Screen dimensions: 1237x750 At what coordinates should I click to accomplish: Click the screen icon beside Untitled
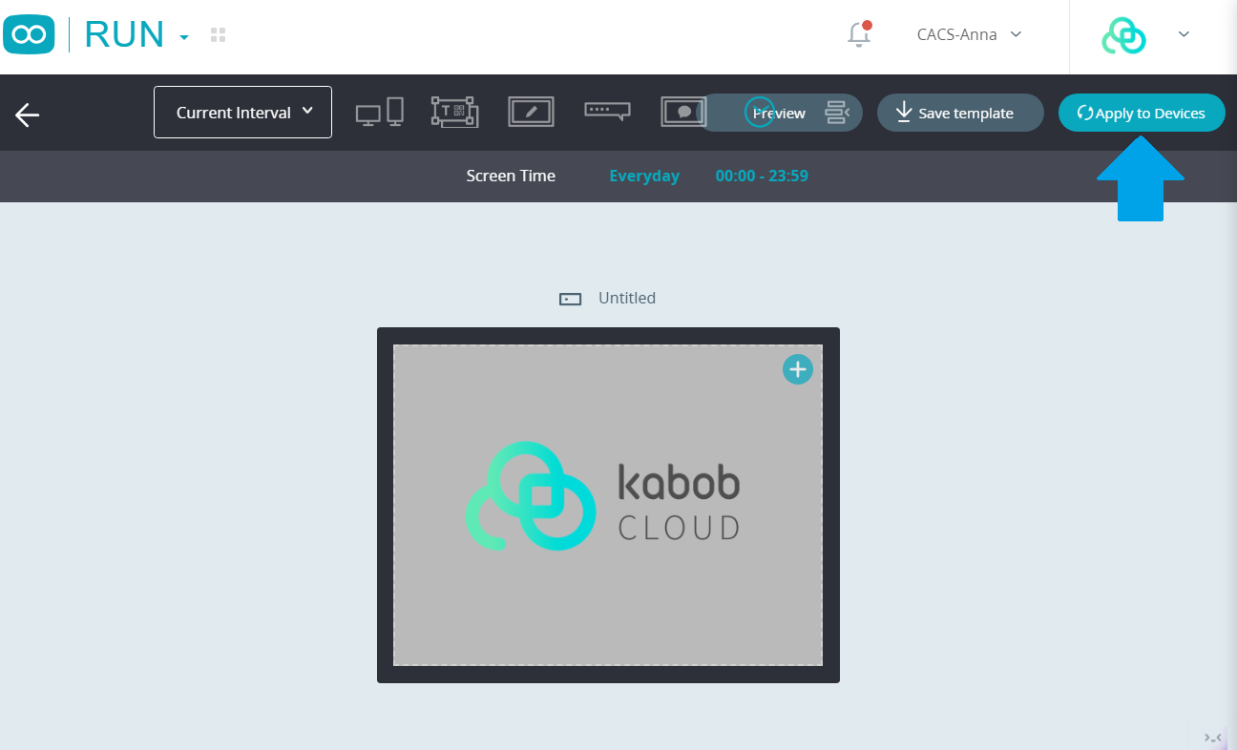(570, 299)
